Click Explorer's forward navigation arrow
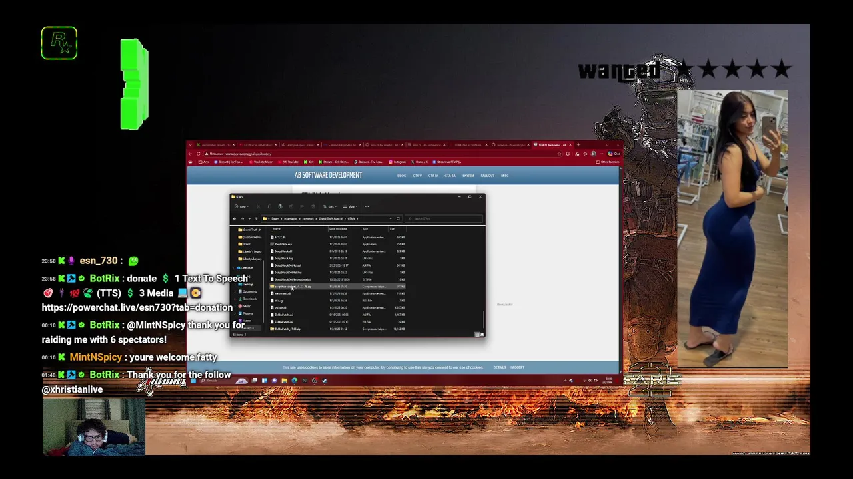853x479 pixels. [x=243, y=219]
